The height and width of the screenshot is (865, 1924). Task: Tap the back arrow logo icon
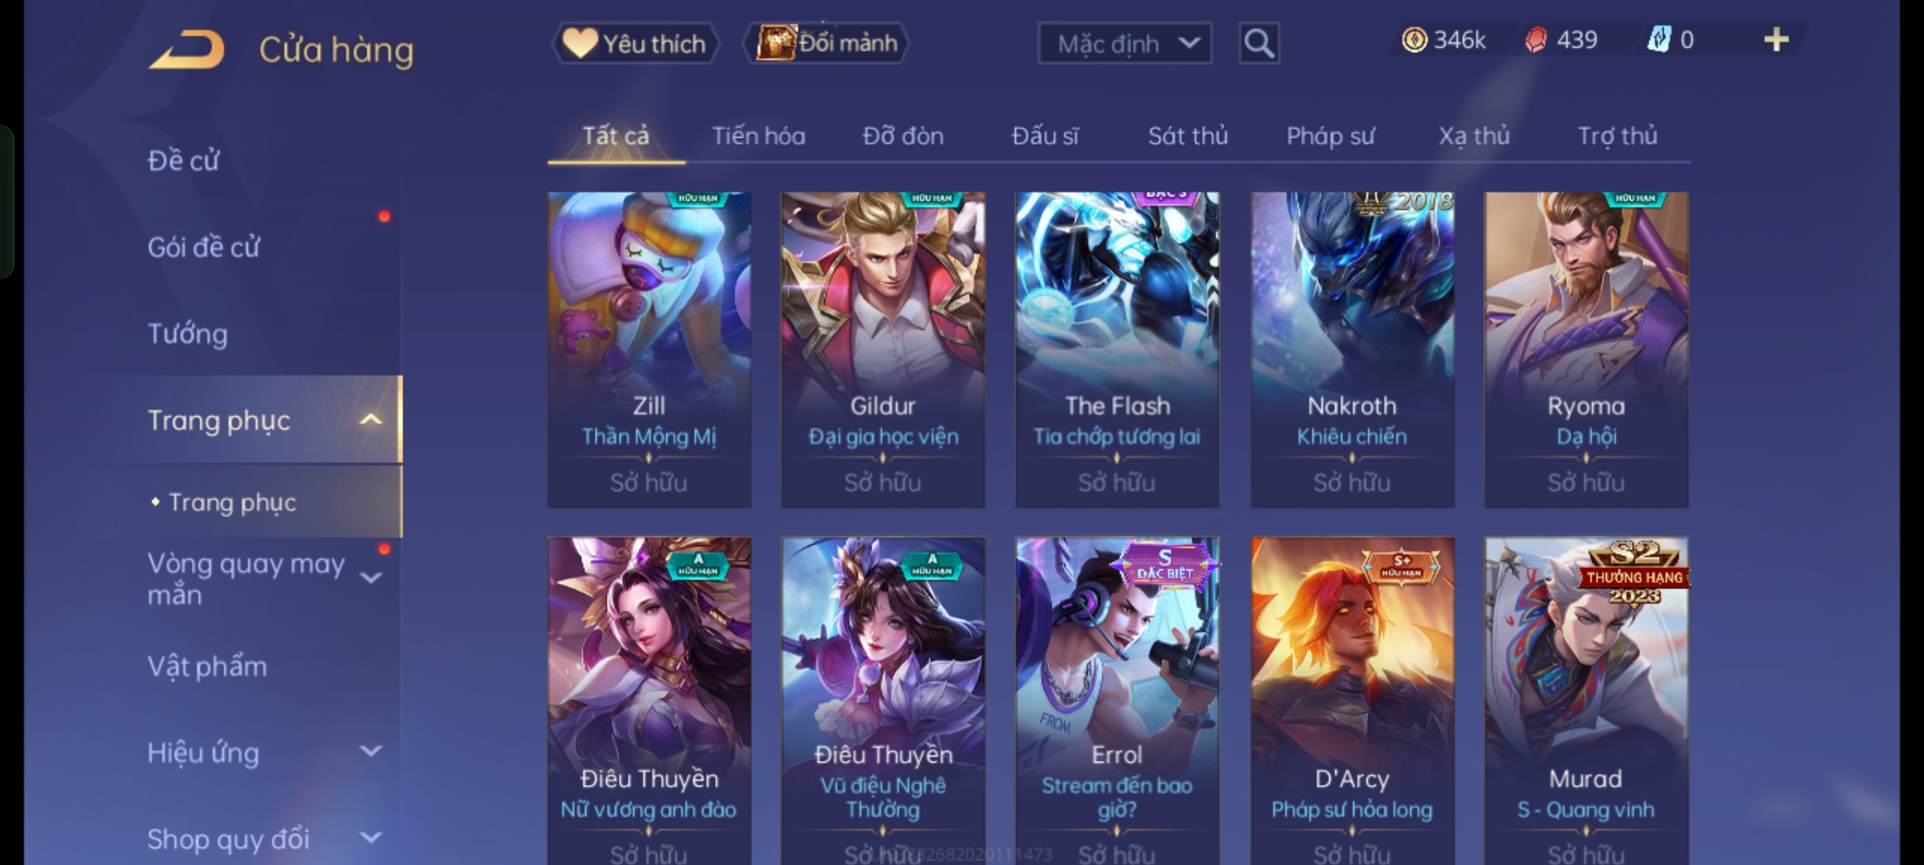(x=186, y=50)
